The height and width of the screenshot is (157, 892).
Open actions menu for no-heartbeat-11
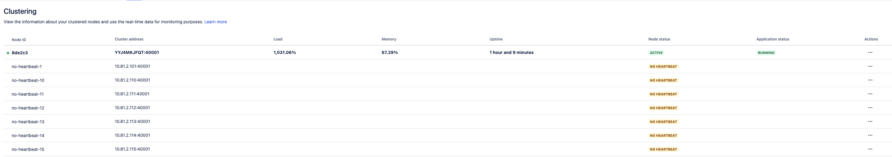point(870,94)
